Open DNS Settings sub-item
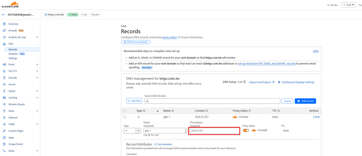Viewport: 362px width, 156px height. click(x=13, y=58)
